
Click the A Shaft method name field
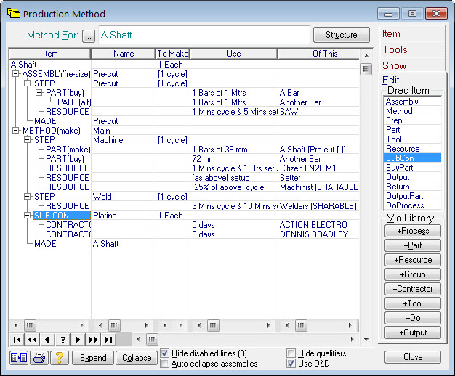click(204, 35)
